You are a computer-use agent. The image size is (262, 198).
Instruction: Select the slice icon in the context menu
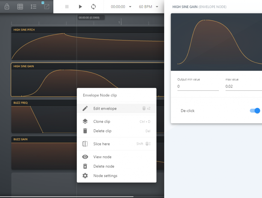85,144
